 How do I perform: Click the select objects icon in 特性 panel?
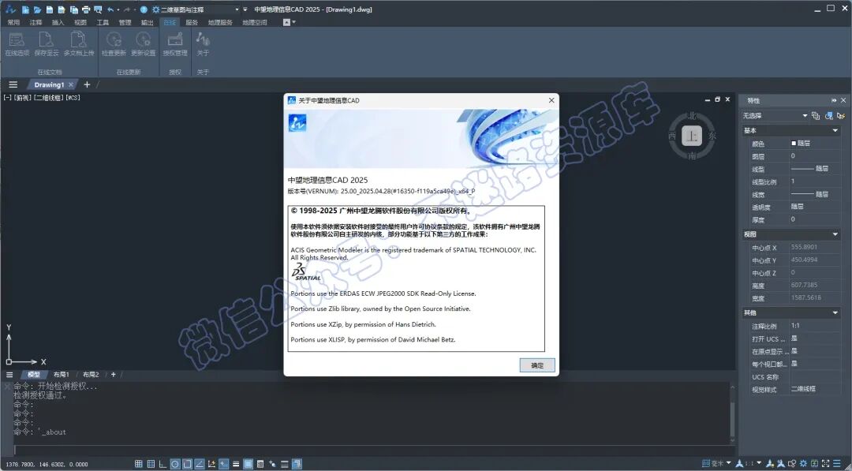[x=828, y=116]
